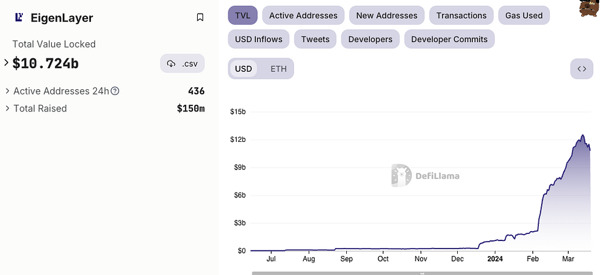601x275 pixels.
Task: Expand the Total Value Locked breakdown chevron
Action: [x=6, y=62]
